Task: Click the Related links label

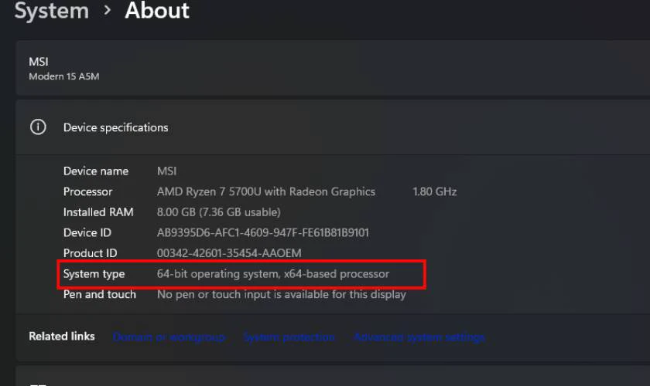Action: click(x=62, y=336)
